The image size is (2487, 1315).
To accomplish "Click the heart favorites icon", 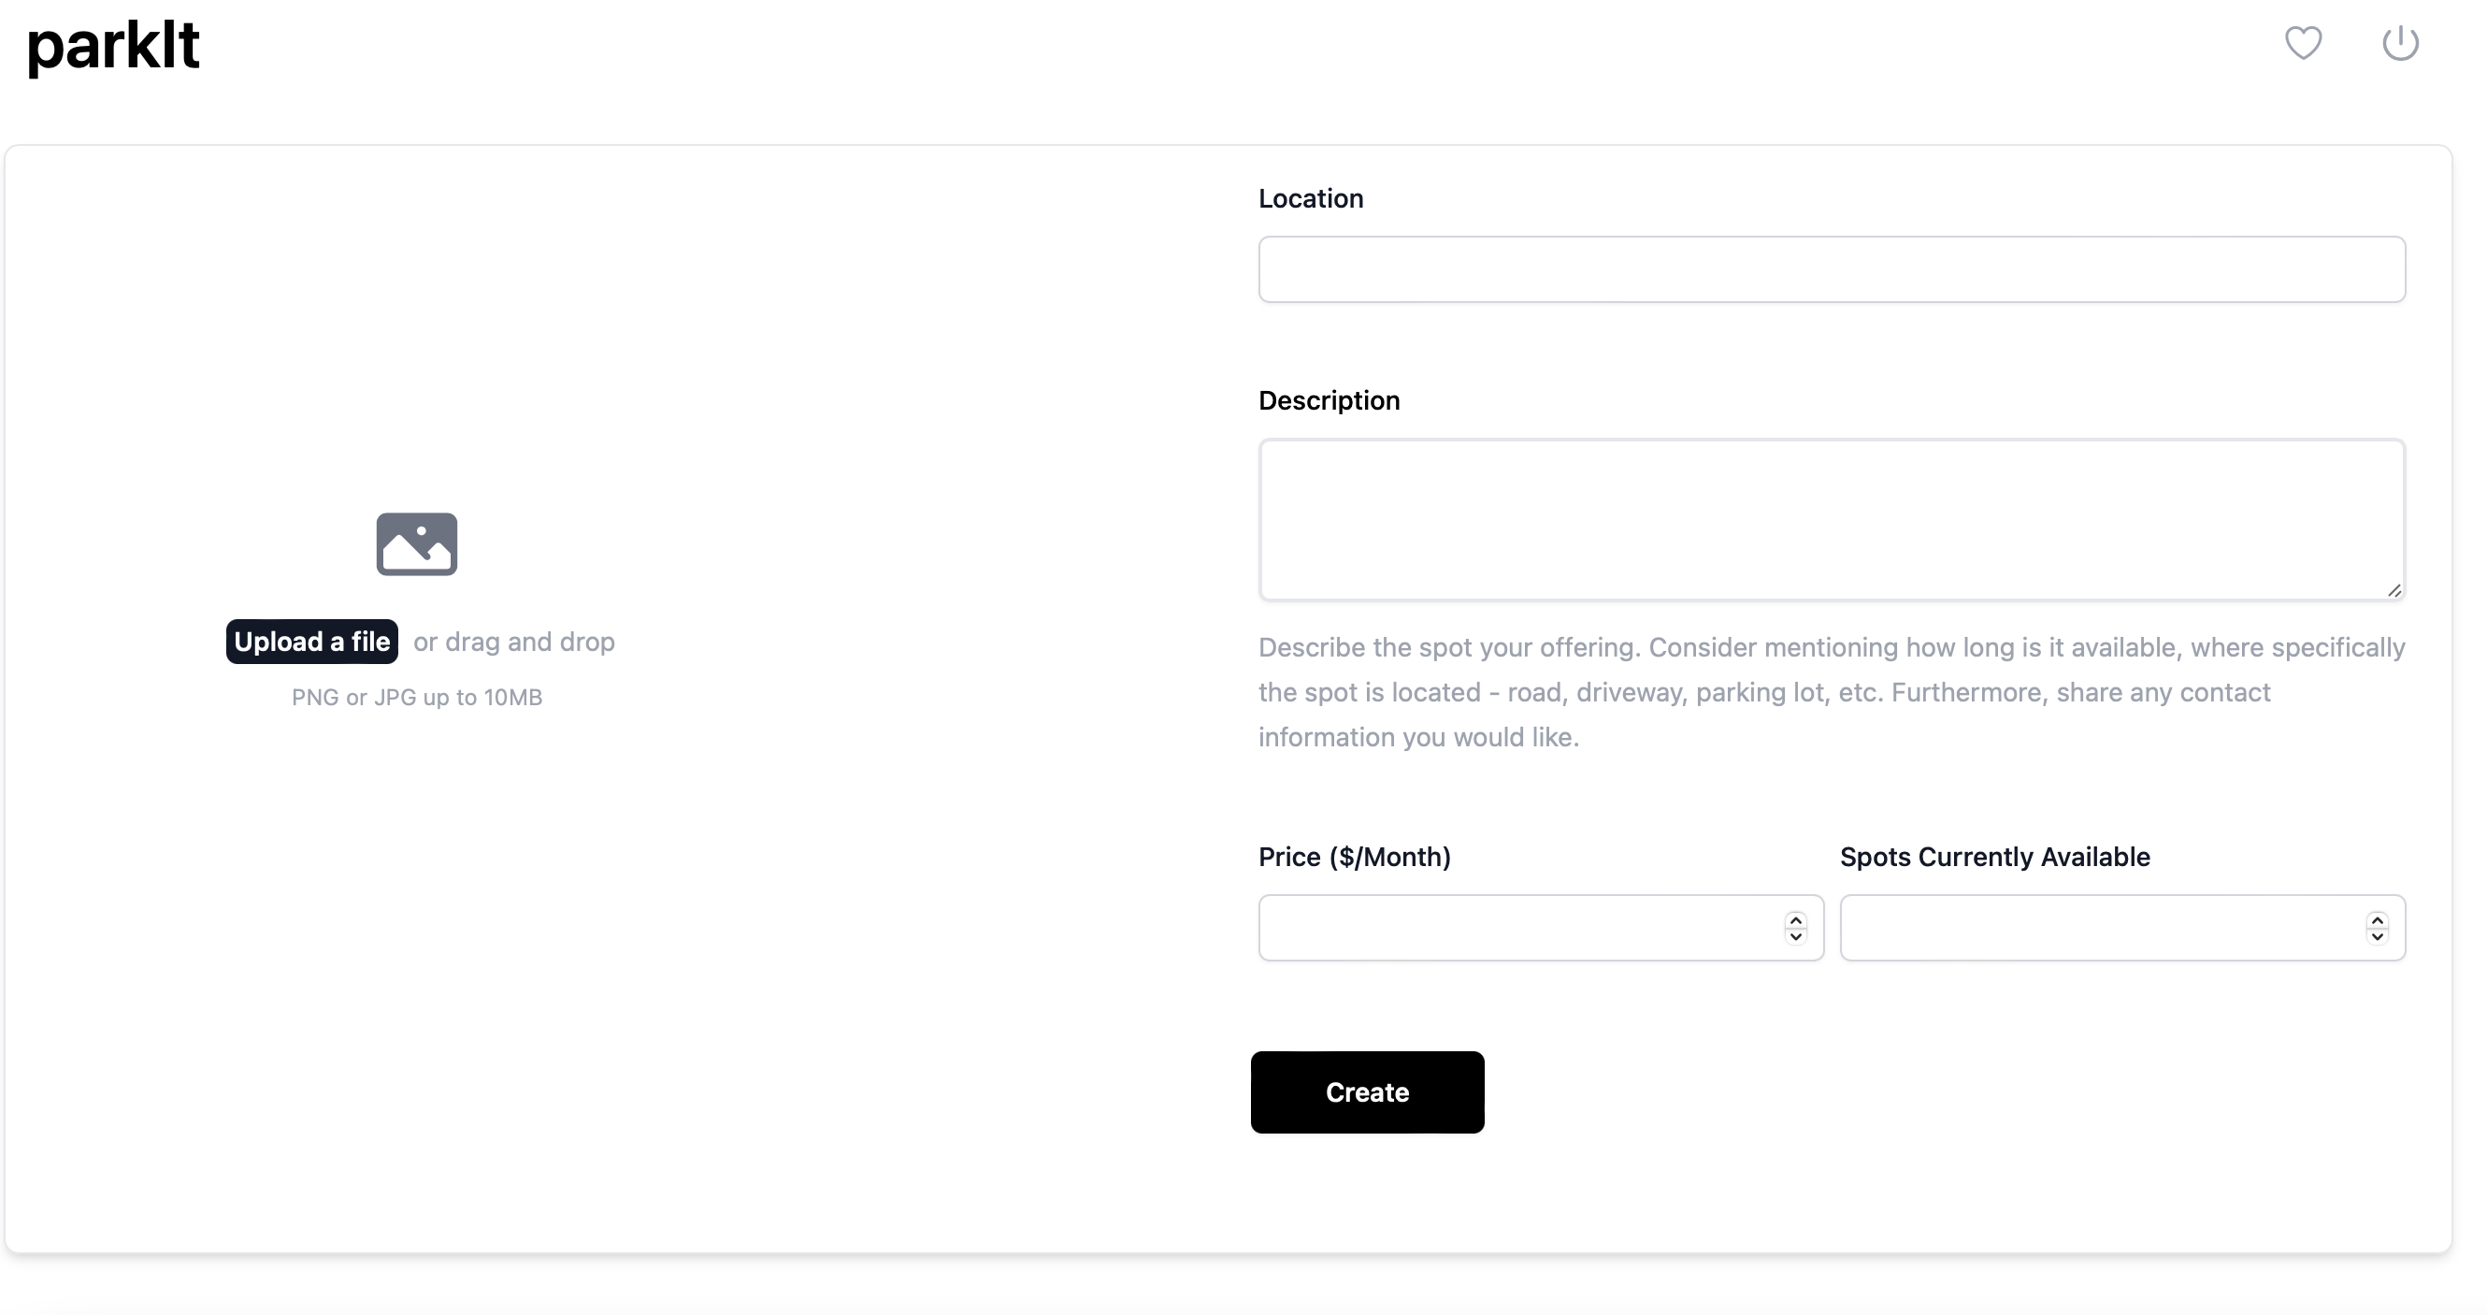I will [x=2303, y=42].
